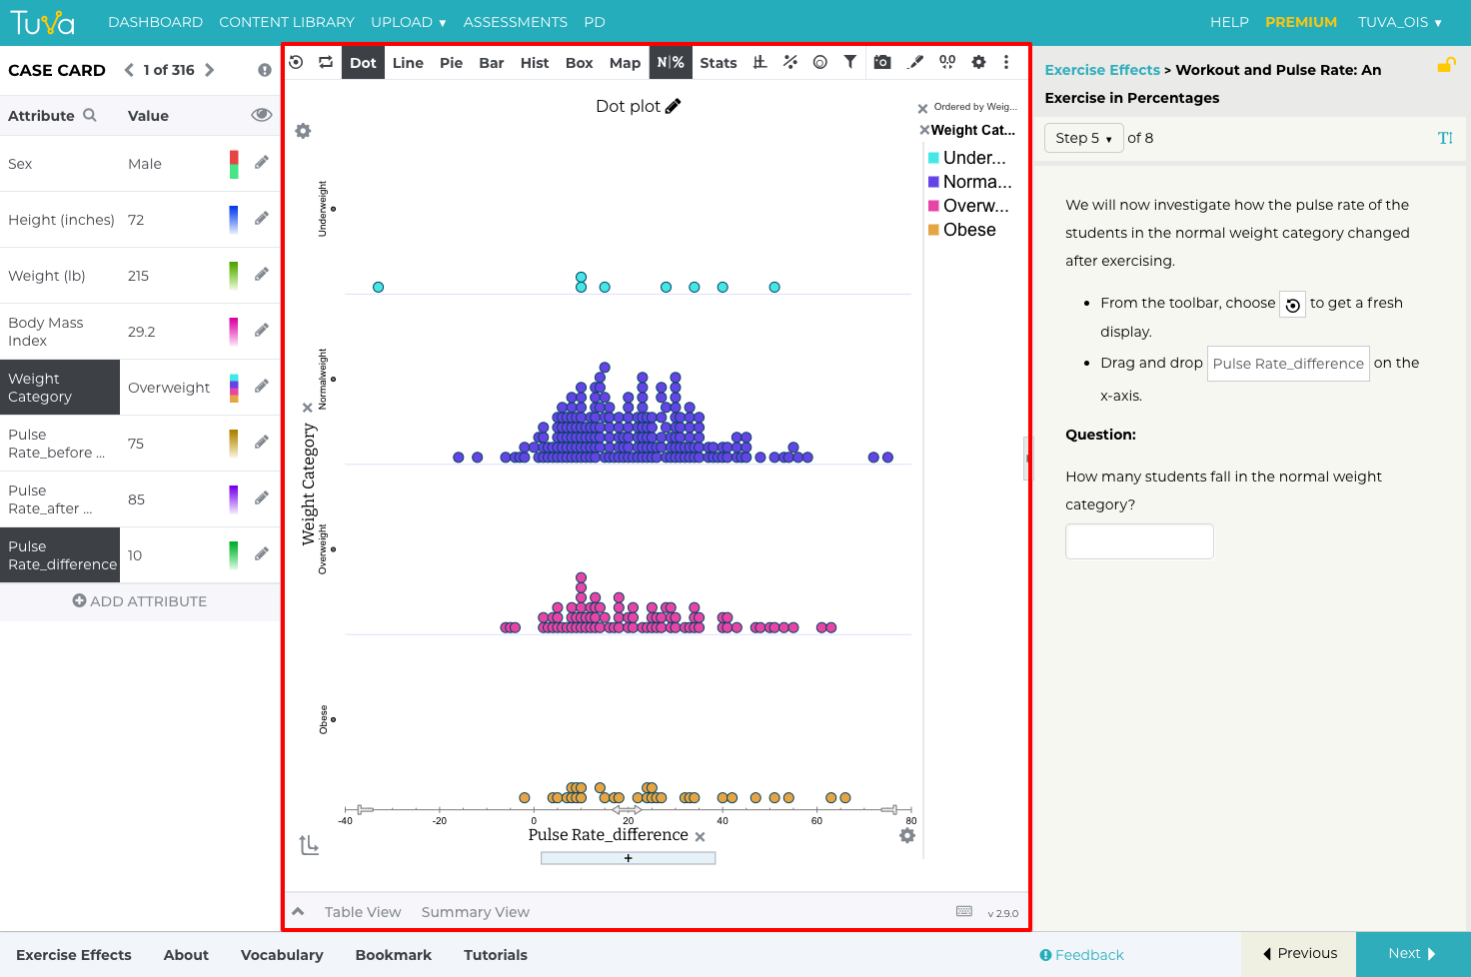Screen dimensions: 1471x977
Task: Remove Weight Category from y-axis
Action: pyautogui.click(x=308, y=408)
